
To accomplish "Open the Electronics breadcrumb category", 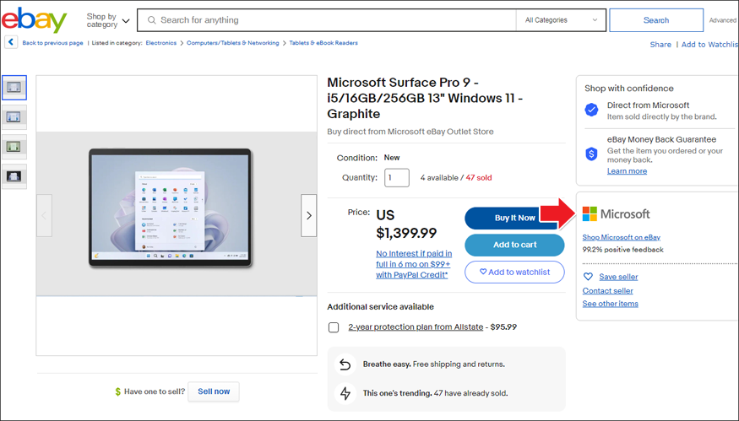I will click(160, 43).
